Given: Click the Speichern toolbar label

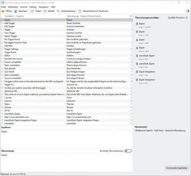Looking at the screenshot, I should click(x=23, y=11).
